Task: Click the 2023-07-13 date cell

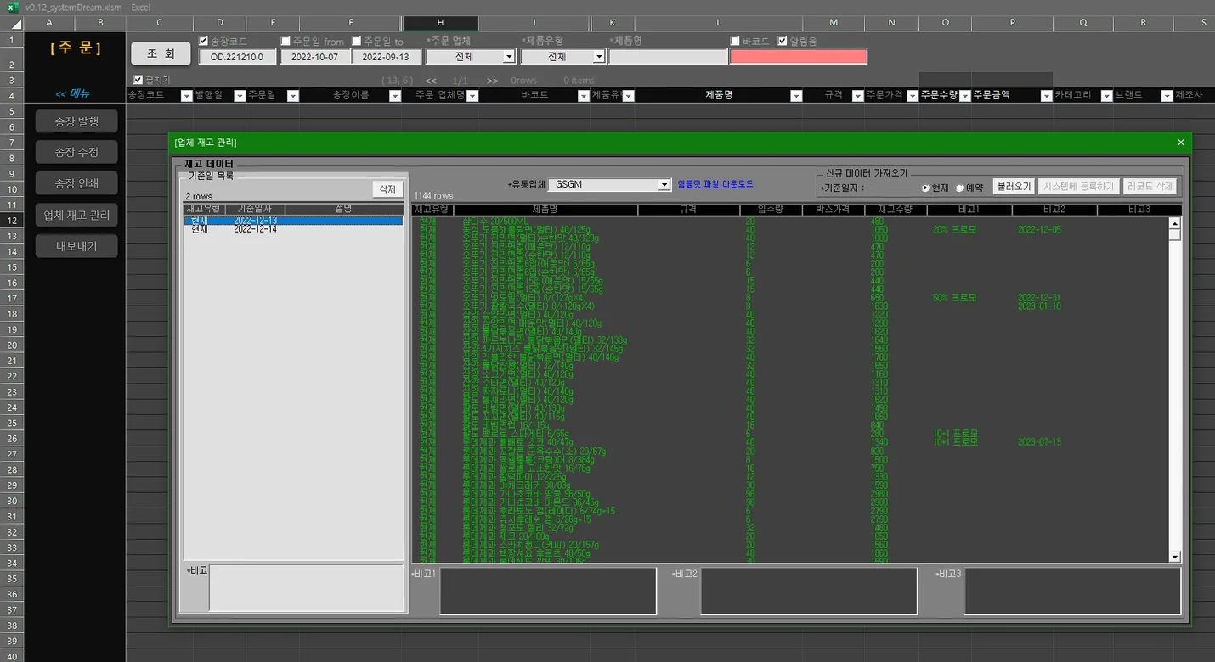Action: [x=1039, y=442]
